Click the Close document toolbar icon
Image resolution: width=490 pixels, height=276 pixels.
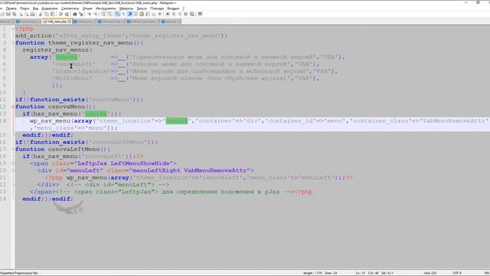[21, 14]
